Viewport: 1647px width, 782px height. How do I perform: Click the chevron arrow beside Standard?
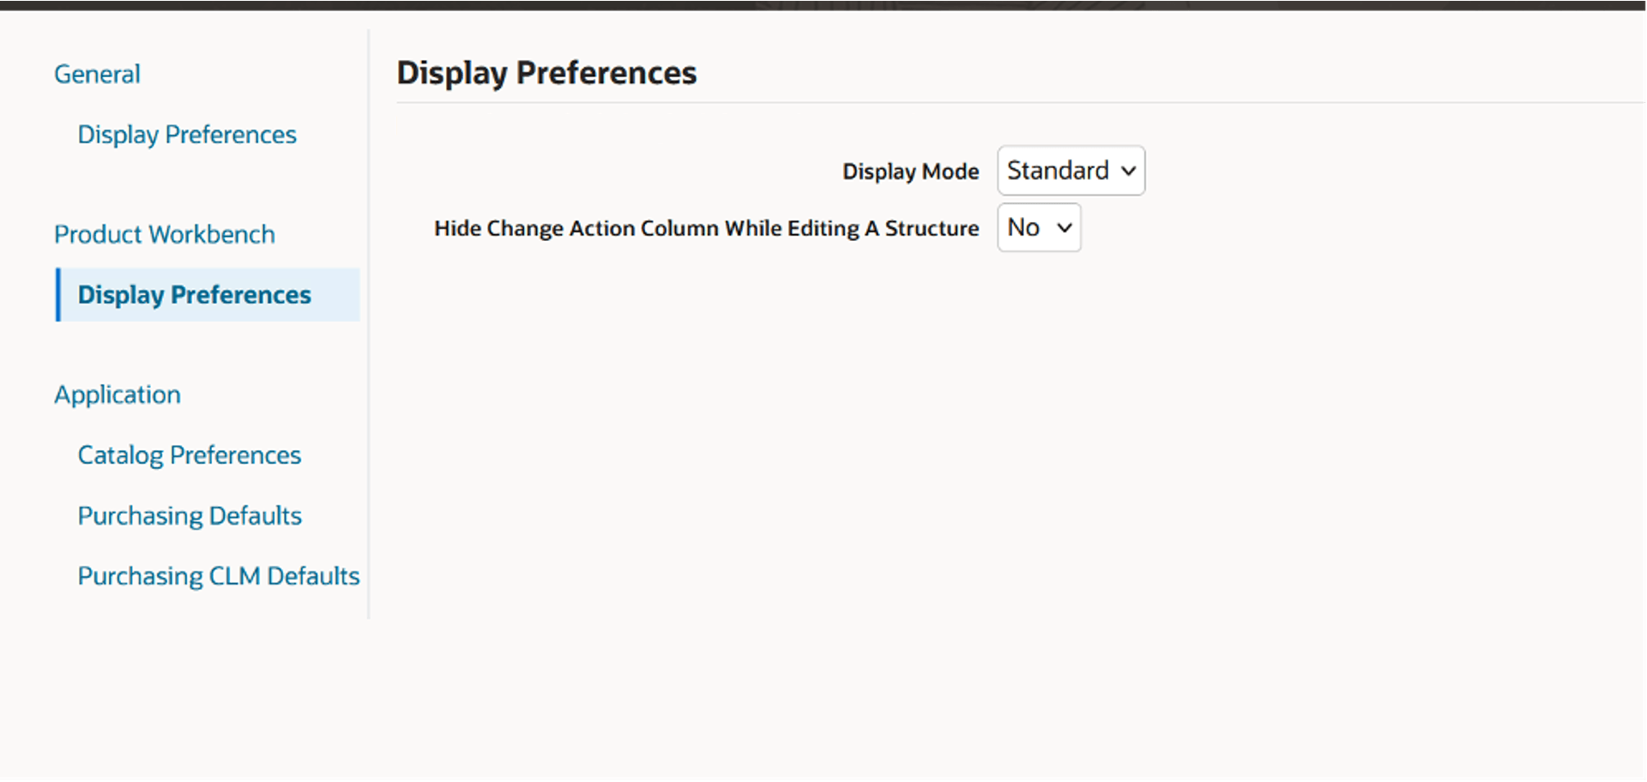(x=1129, y=171)
